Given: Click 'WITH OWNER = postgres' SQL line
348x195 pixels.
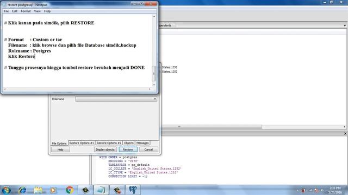Looking at the screenshot, I should click(x=118, y=157).
